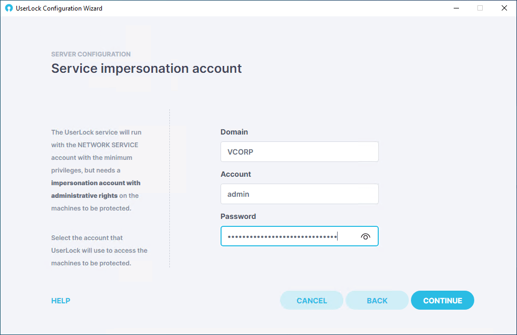Click the UserLock logo icon in title bar
The image size is (517, 335).
pyautogui.click(x=9, y=8)
